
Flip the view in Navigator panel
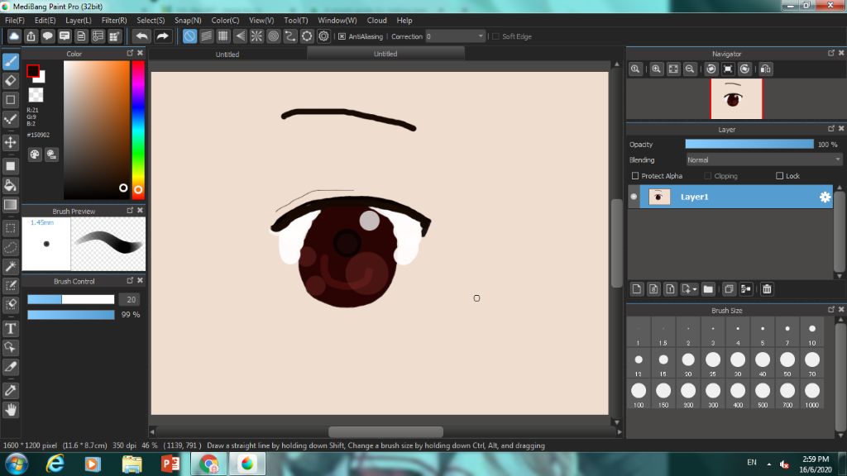pos(765,69)
